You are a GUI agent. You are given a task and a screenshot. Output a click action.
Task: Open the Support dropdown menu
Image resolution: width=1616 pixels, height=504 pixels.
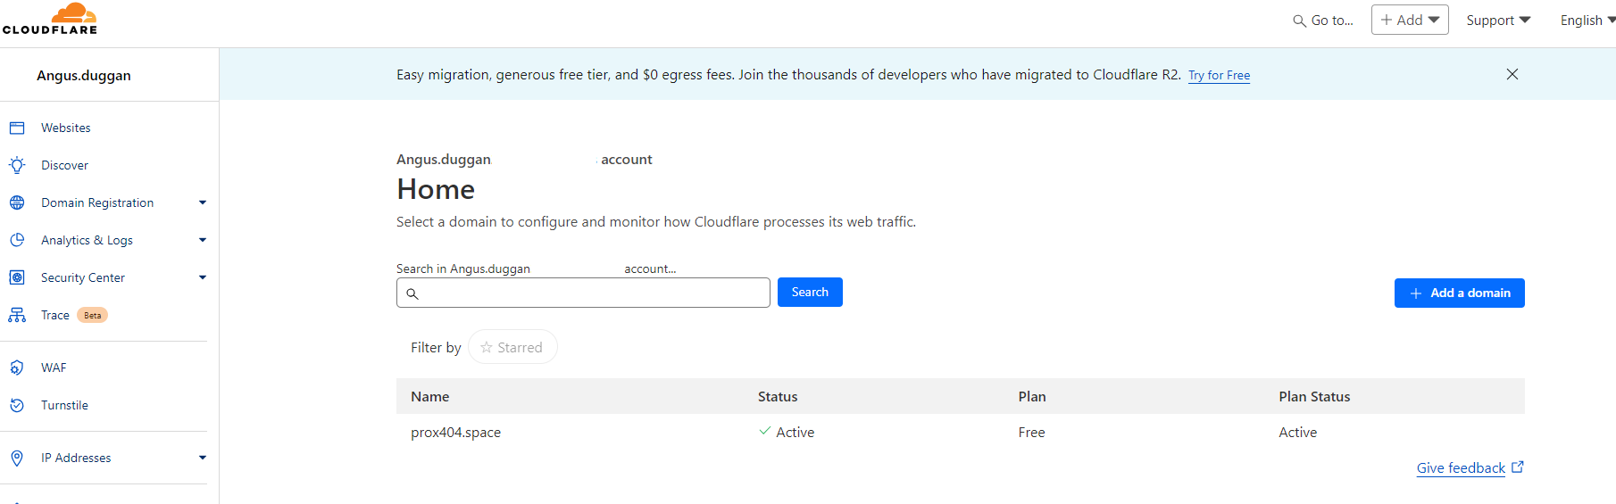tap(1498, 20)
